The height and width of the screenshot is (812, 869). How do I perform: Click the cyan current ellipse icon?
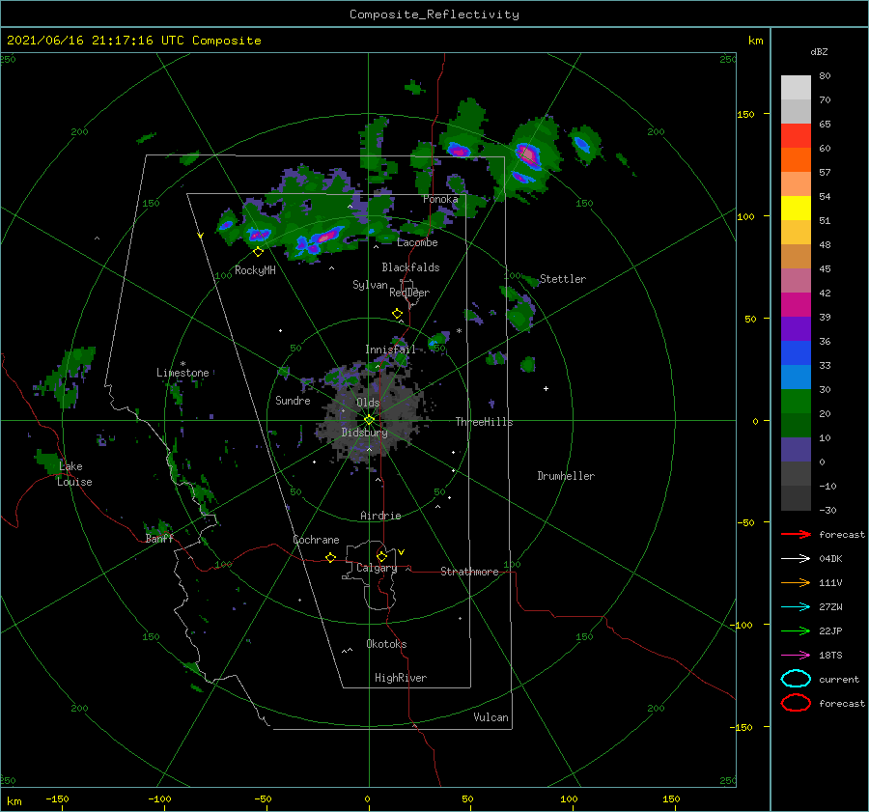tap(796, 679)
